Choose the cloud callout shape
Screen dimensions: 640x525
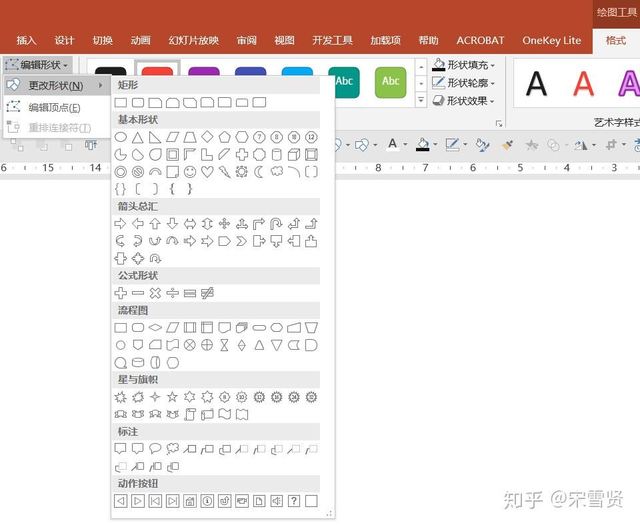pyautogui.click(x=173, y=449)
